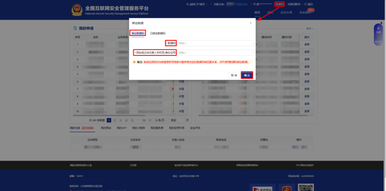
Task: Click the 切换主体 link
Action: click(242, 4)
